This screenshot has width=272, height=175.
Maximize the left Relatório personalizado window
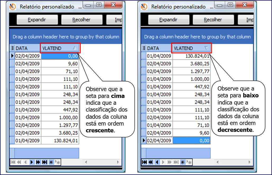pyautogui.click(x=99, y=5)
